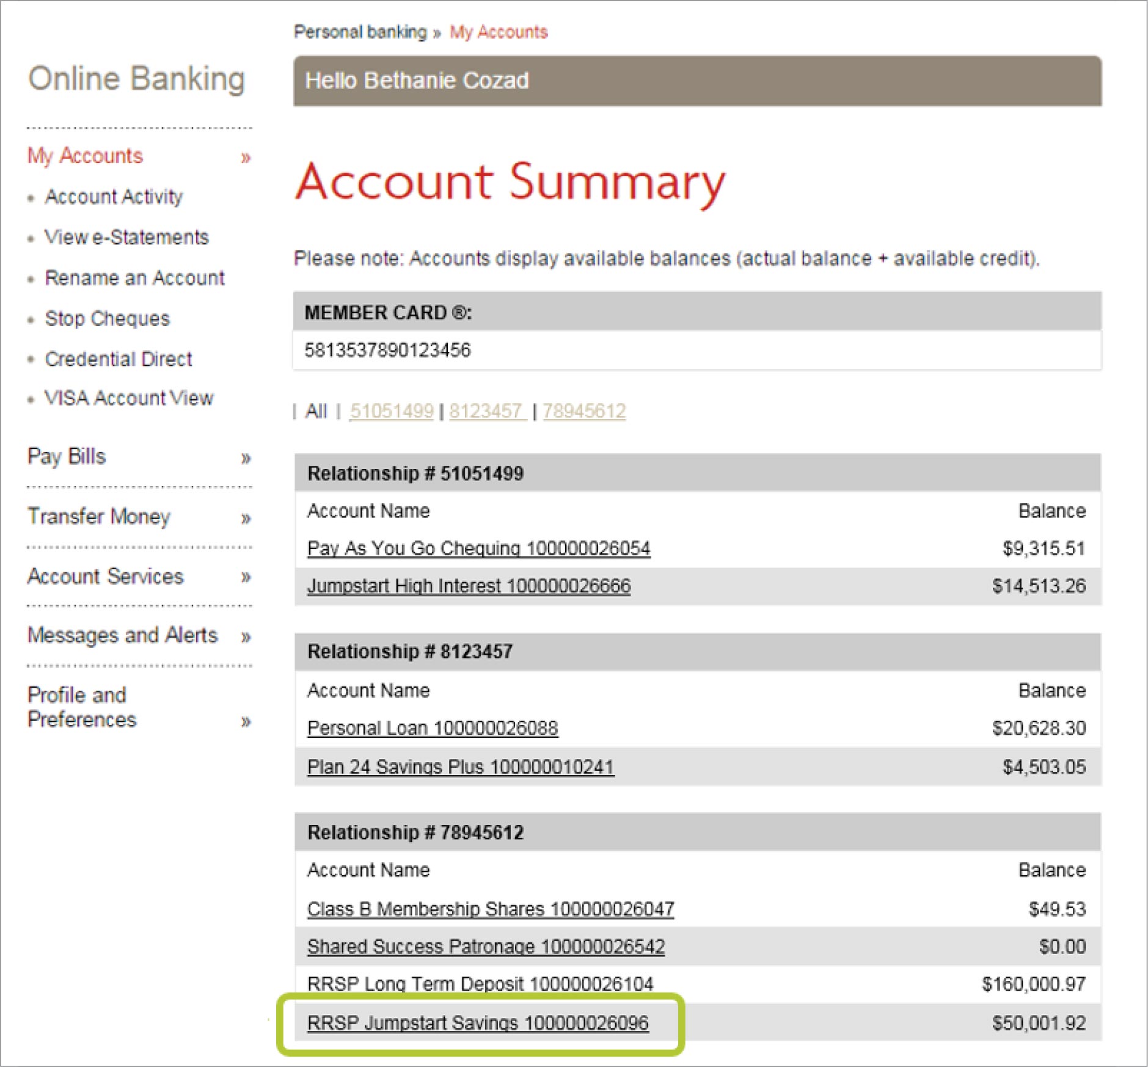View Jumpstart High Interest account details
1148x1067 pixels.
(469, 586)
